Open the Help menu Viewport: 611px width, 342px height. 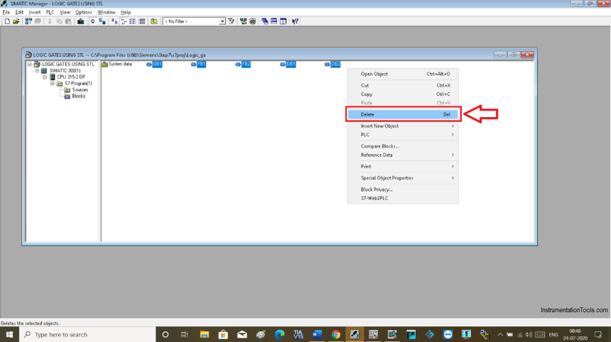pos(126,12)
